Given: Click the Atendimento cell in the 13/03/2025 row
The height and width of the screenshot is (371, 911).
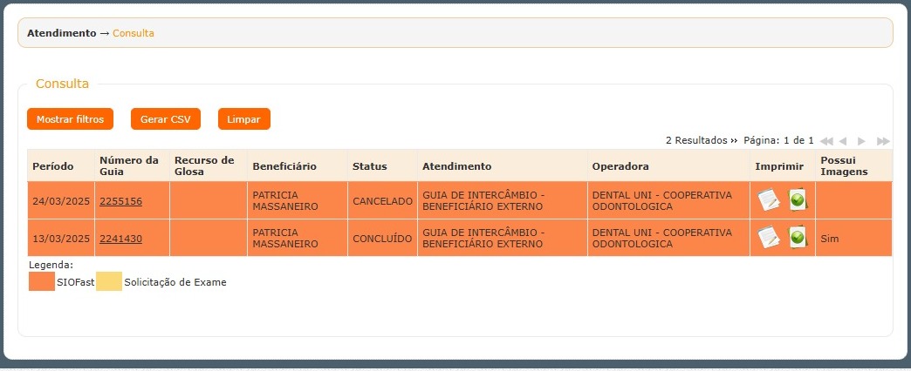Looking at the screenshot, I should point(503,239).
